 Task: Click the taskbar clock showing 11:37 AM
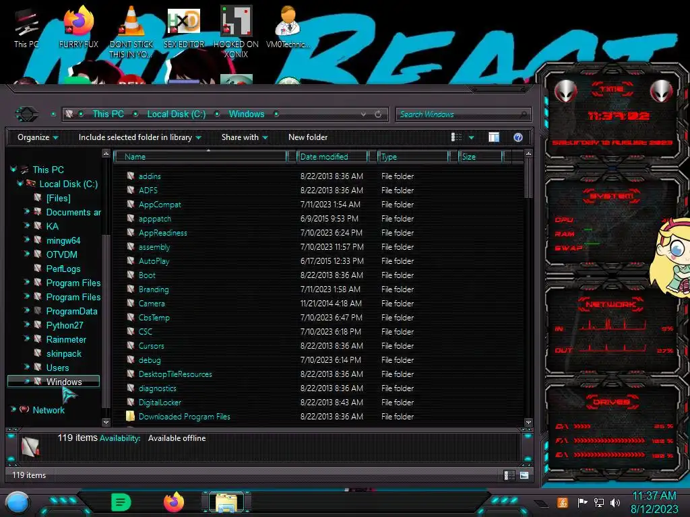click(654, 496)
